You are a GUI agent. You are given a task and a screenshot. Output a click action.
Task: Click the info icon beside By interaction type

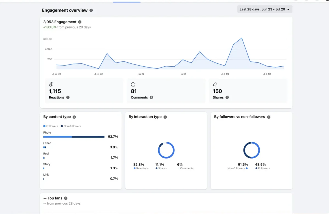click(165, 117)
